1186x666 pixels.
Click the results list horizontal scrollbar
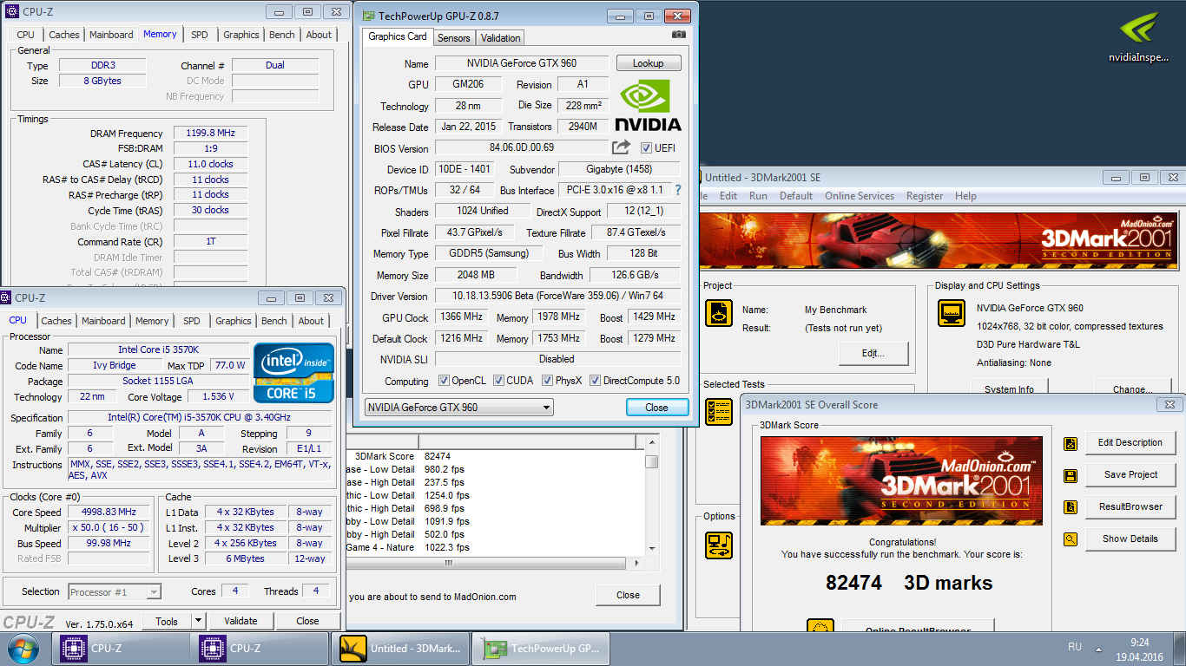pyautogui.click(x=495, y=563)
